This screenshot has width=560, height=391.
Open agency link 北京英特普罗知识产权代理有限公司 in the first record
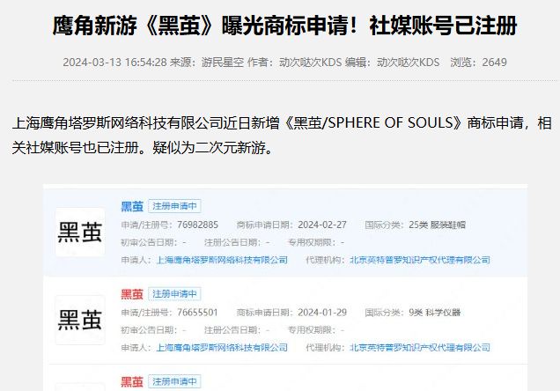pos(420,260)
